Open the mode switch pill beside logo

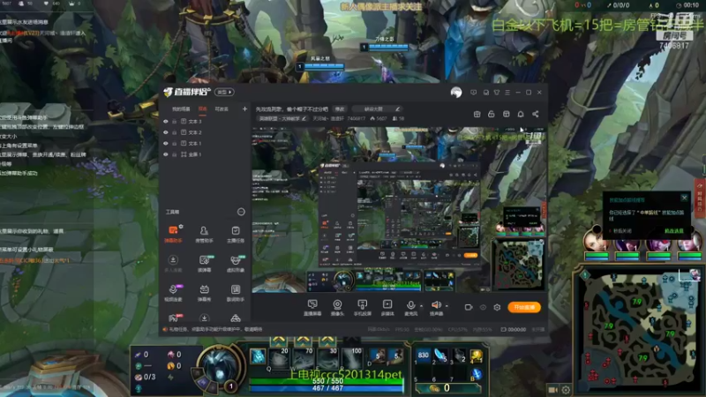coord(224,93)
